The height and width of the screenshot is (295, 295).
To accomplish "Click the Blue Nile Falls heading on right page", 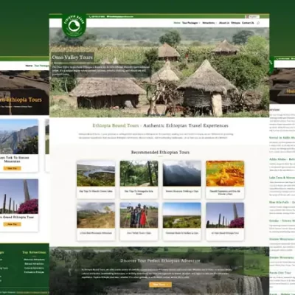I will 282,202.
